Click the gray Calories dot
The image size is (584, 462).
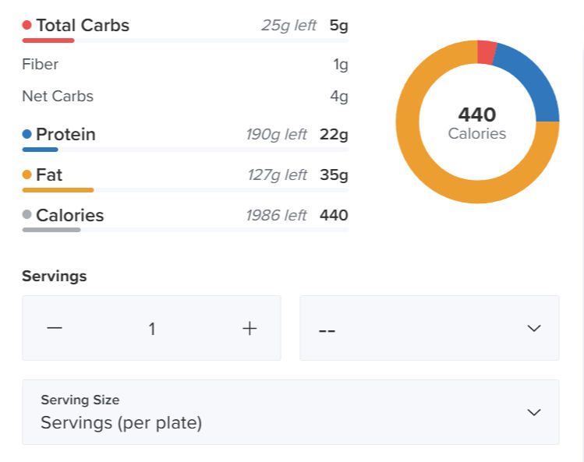tap(27, 216)
